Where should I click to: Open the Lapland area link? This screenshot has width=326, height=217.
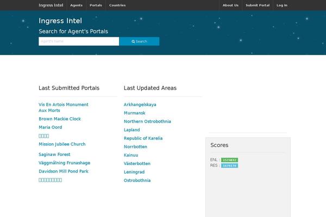(132, 130)
